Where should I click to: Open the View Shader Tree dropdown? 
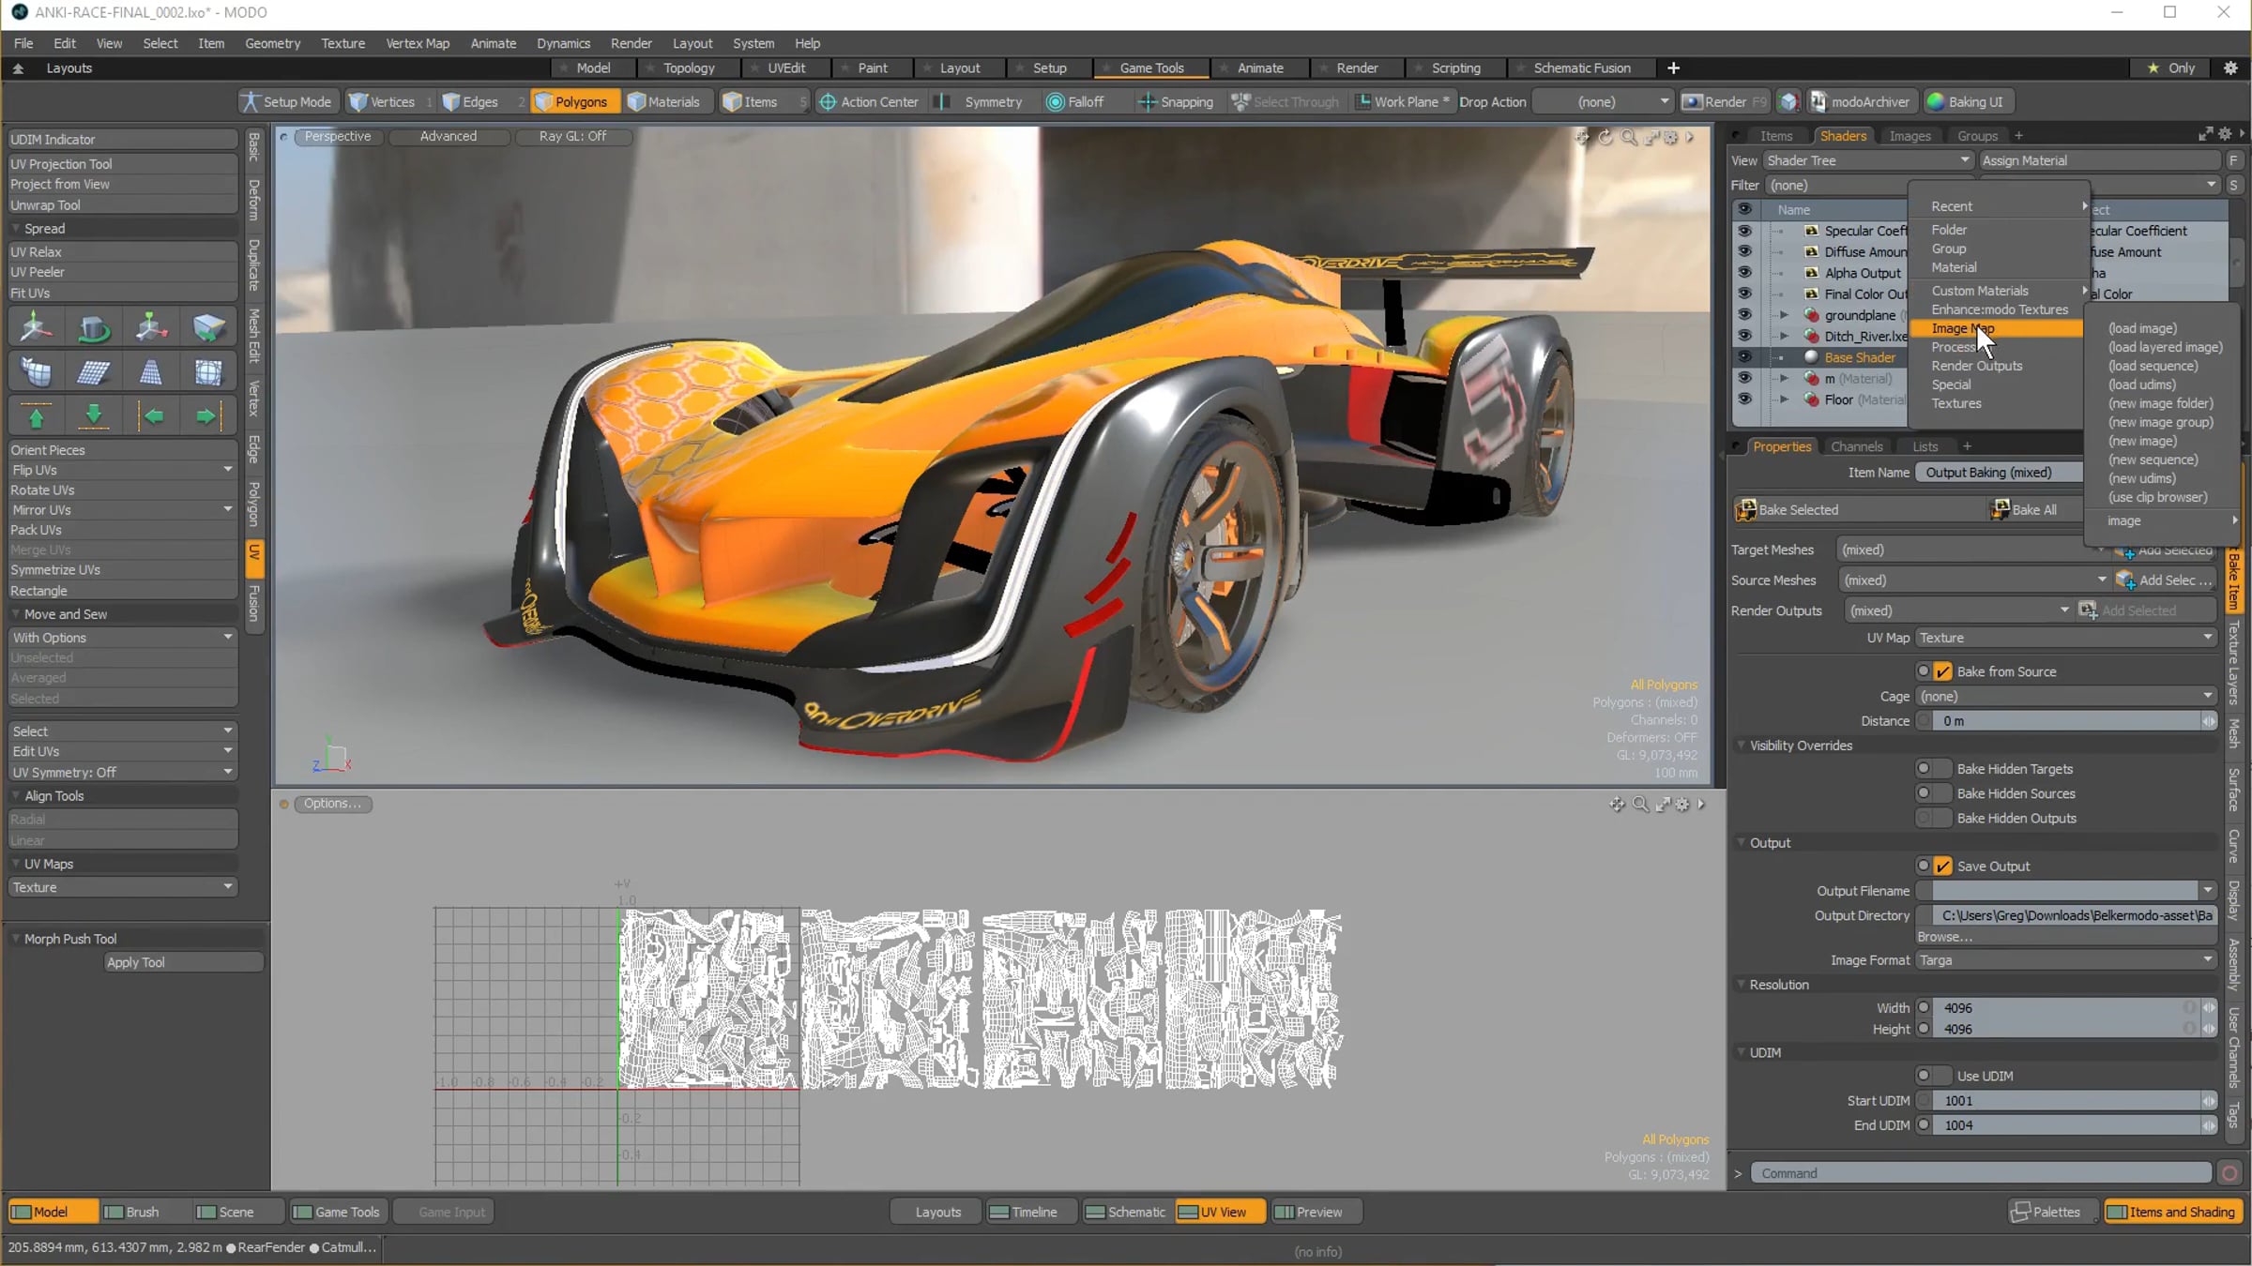[1868, 160]
